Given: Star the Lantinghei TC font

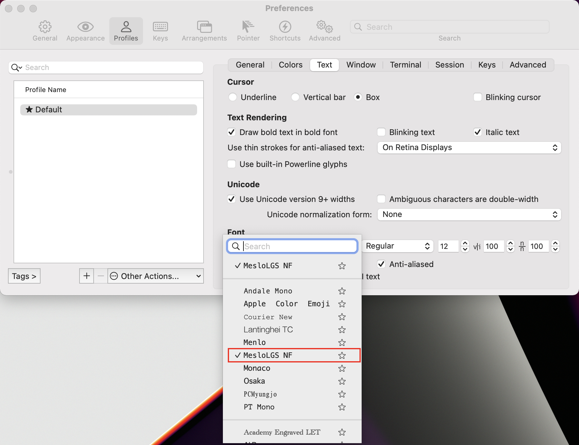Looking at the screenshot, I should tap(342, 330).
